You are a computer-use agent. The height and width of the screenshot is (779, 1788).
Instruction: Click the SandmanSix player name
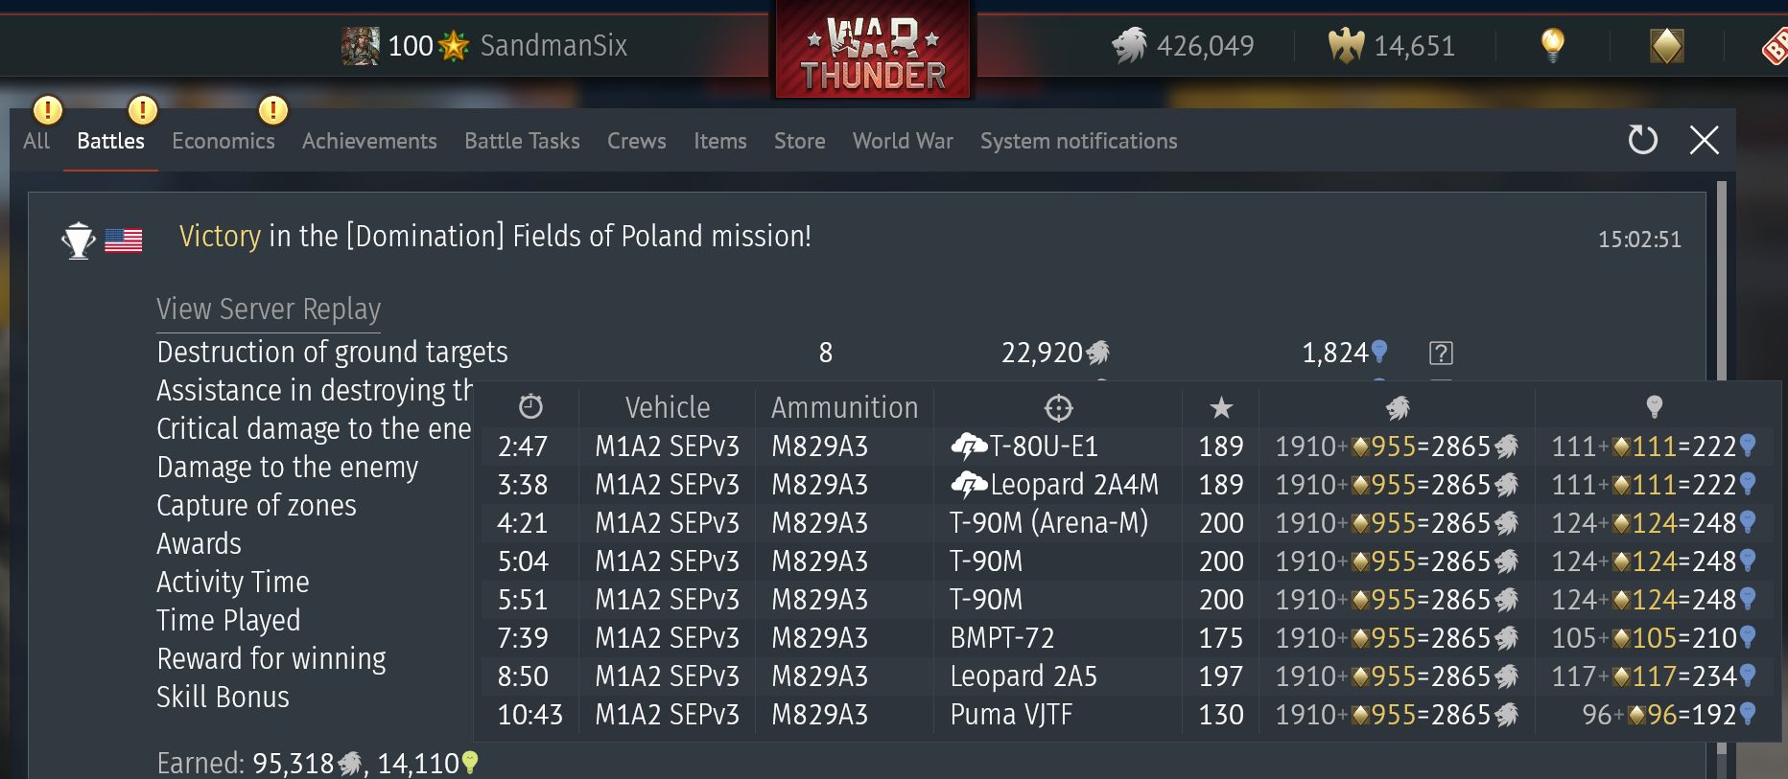pyautogui.click(x=553, y=45)
